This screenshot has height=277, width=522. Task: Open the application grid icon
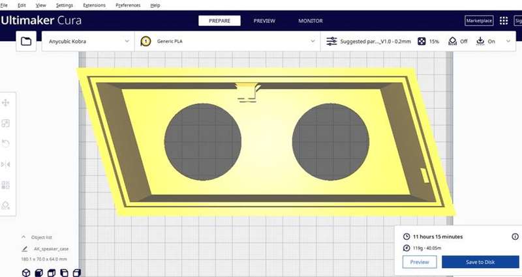tap(504, 21)
